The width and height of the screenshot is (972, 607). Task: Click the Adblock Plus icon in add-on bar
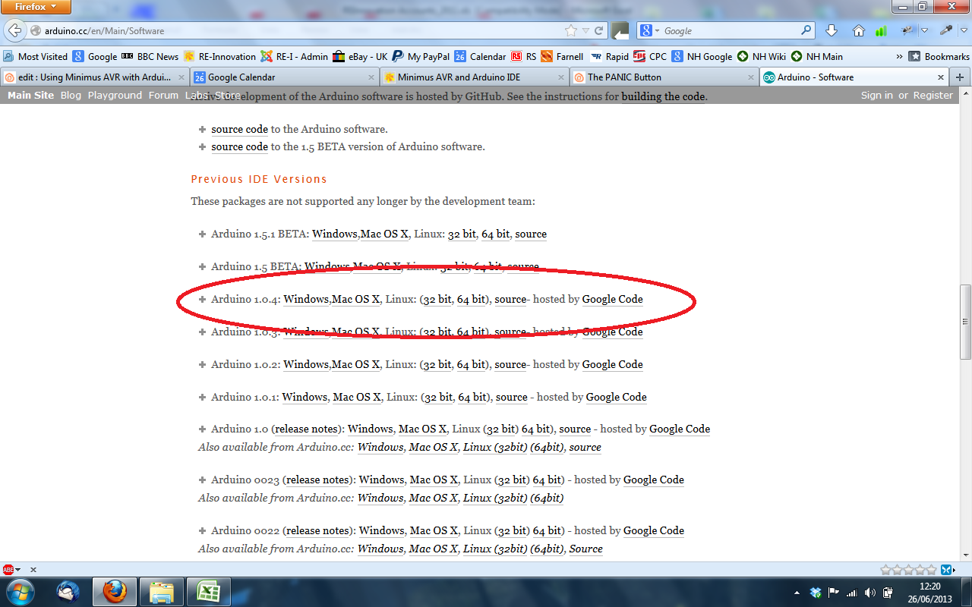coord(8,569)
